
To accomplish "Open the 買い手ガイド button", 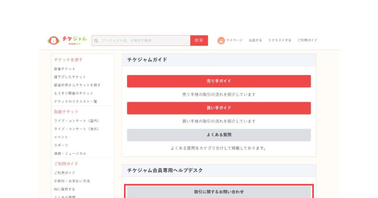I will click(x=219, y=108).
